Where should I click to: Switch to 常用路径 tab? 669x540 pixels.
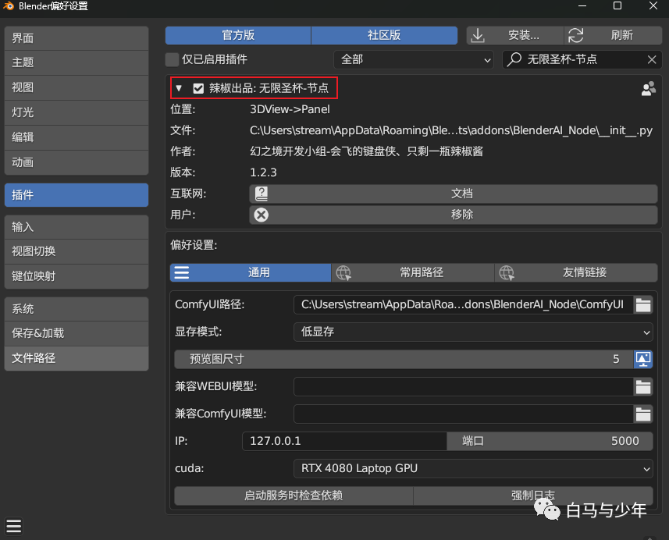pos(413,272)
